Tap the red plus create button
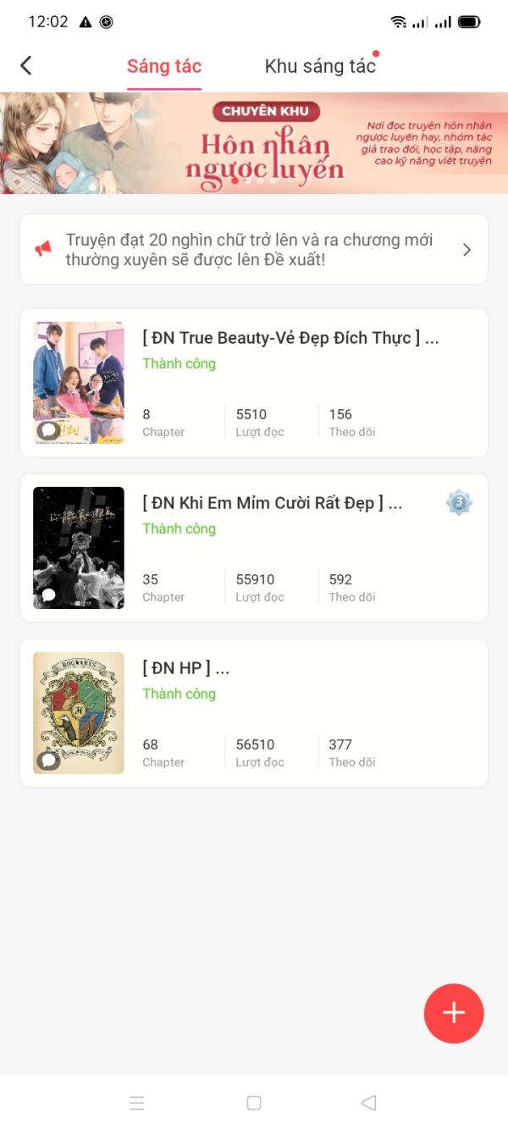This screenshot has height=1129, width=508. [453, 1013]
